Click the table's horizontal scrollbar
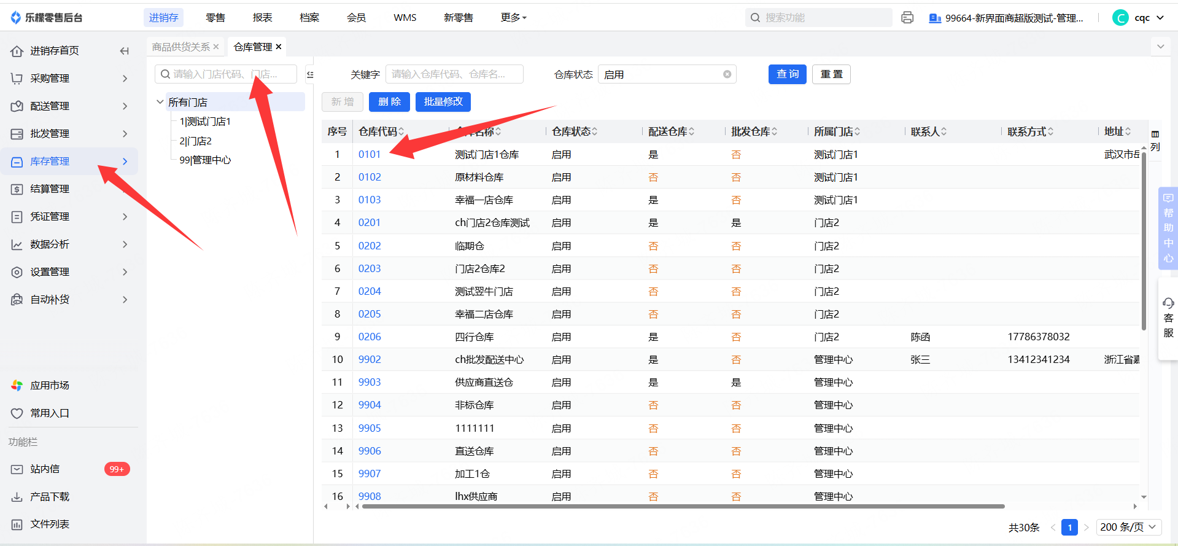Image resolution: width=1178 pixels, height=546 pixels. [683, 507]
